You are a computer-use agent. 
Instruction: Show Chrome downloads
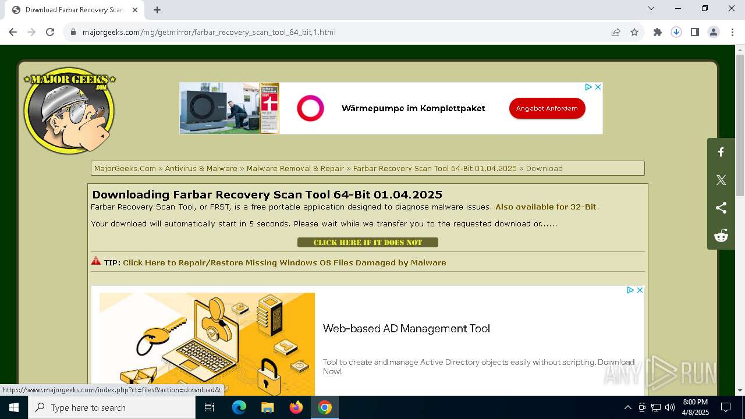click(676, 32)
